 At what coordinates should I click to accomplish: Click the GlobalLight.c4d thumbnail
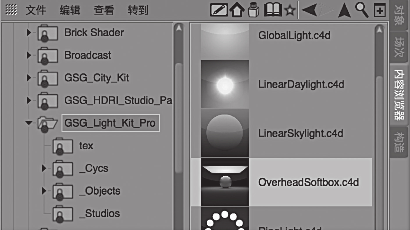224,41
